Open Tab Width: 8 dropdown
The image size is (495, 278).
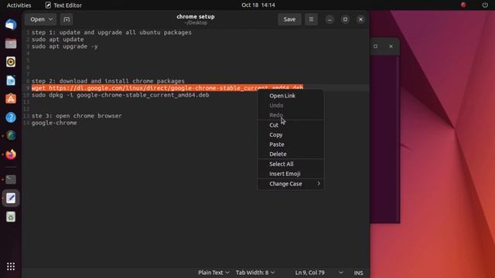(255, 273)
